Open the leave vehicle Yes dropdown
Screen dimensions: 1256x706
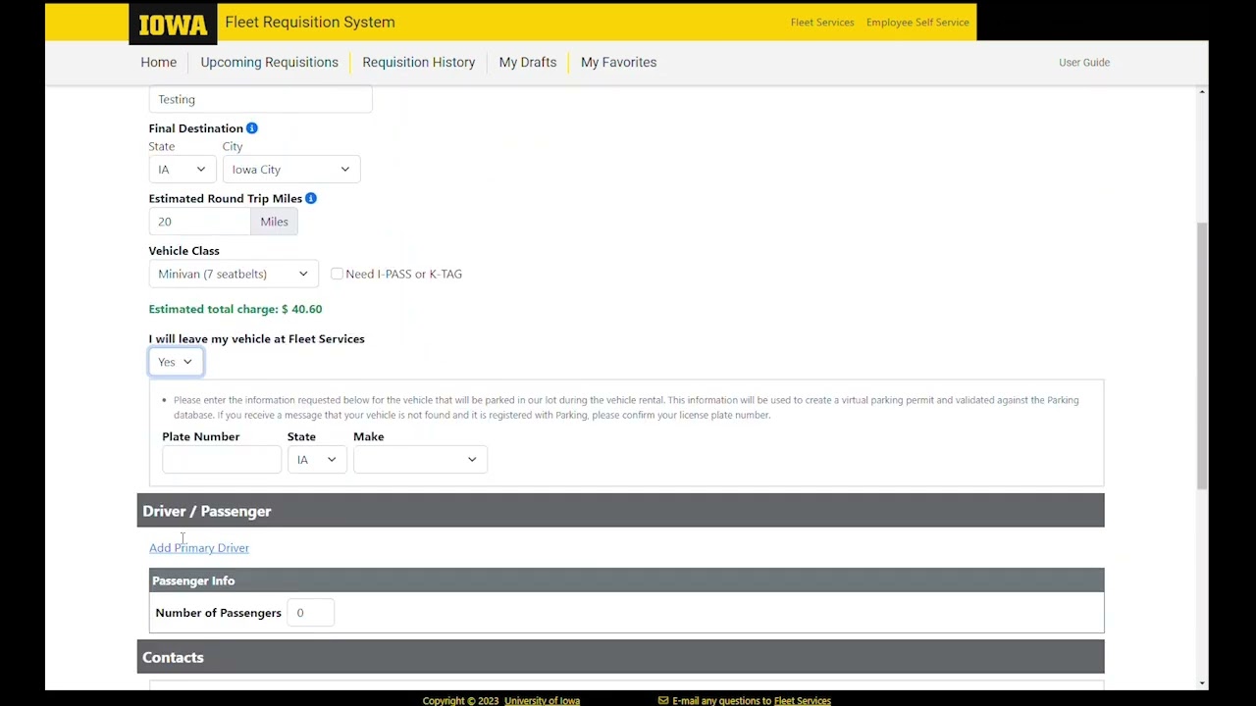[x=176, y=362]
